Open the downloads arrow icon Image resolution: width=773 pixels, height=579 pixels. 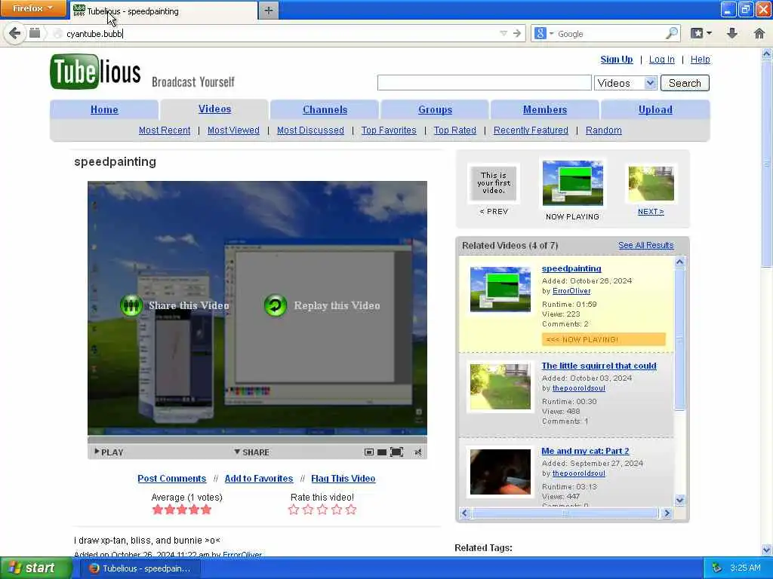732,33
